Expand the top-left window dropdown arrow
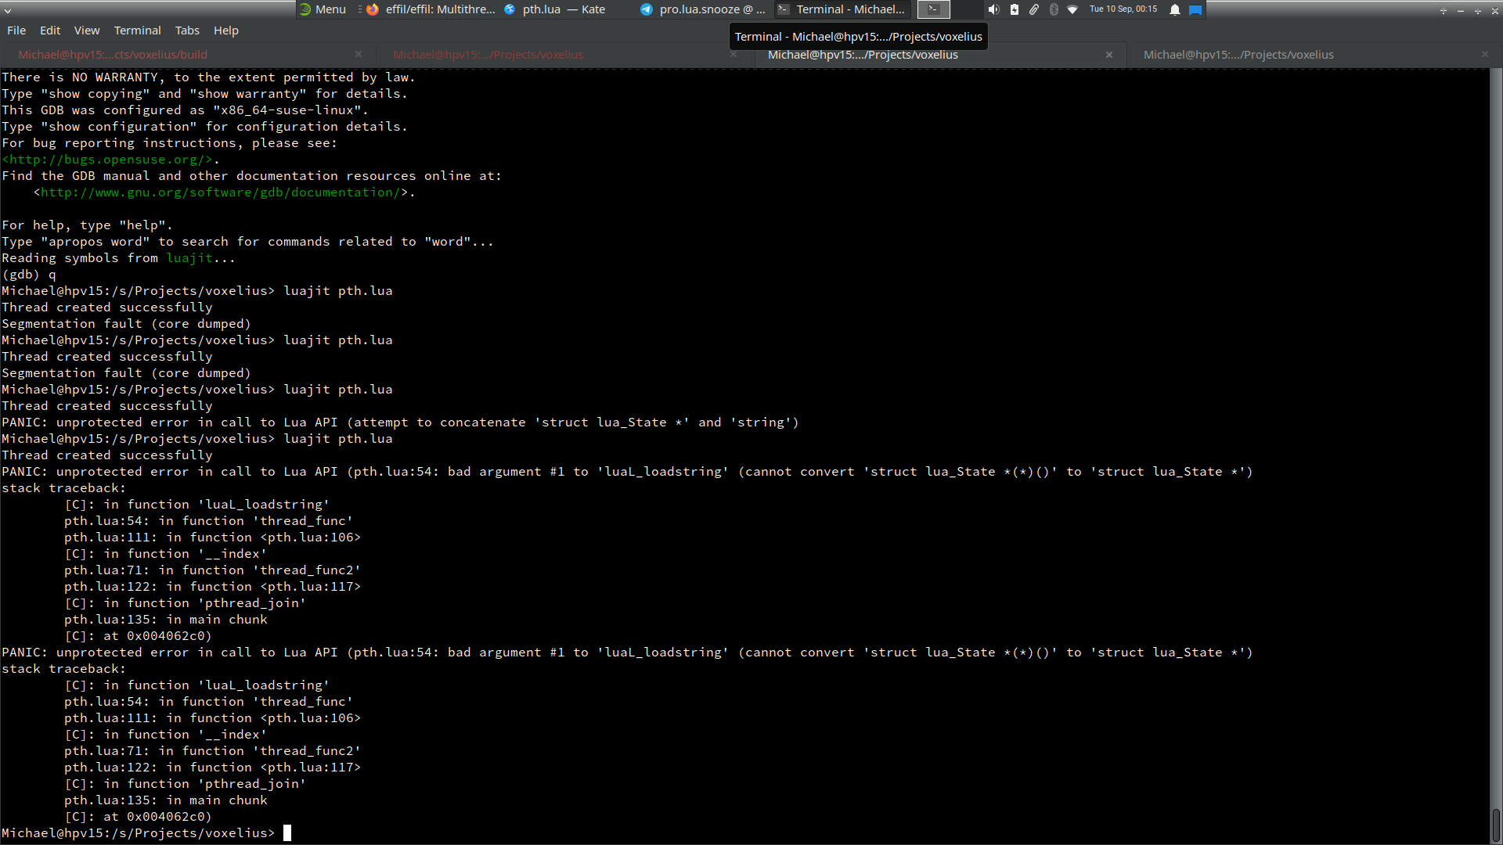 (x=8, y=10)
